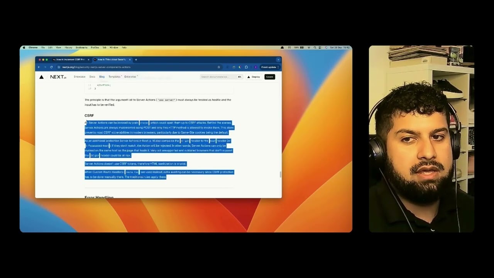Open the Templates nav link
The image size is (494, 278).
(115, 77)
